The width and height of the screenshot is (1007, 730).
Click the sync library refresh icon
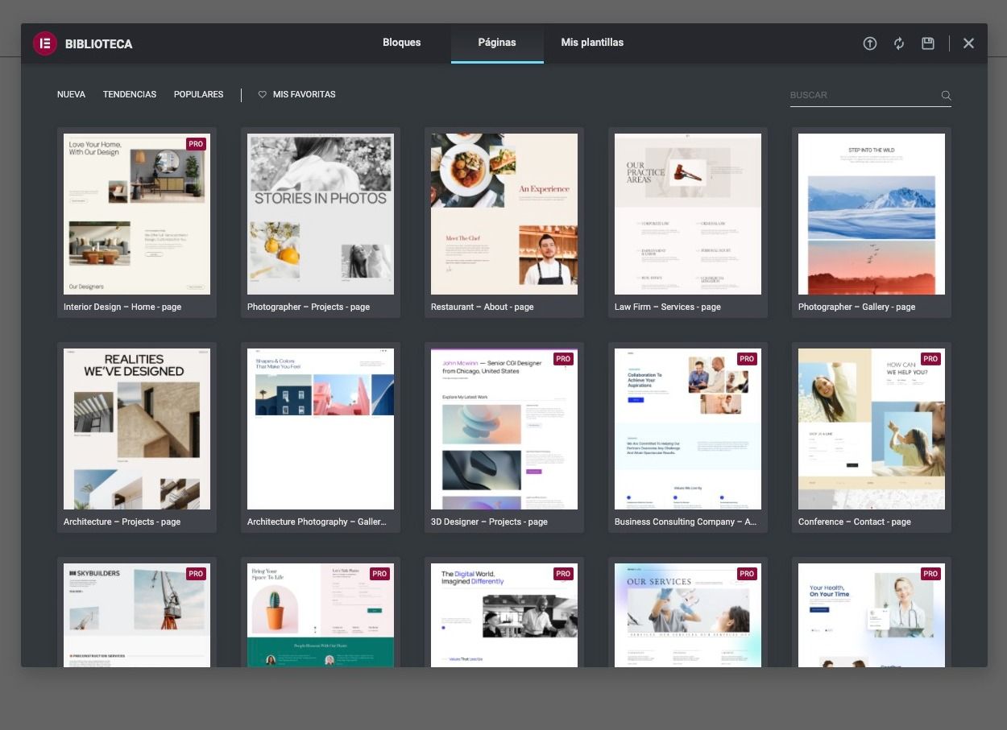coord(899,43)
